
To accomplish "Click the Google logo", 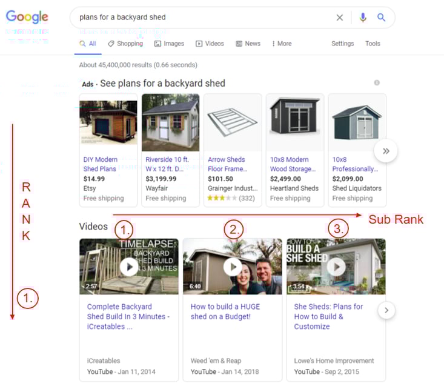I will coord(27,16).
